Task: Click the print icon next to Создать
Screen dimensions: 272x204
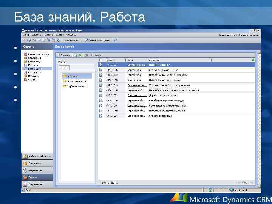Action: click(x=75, y=55)
